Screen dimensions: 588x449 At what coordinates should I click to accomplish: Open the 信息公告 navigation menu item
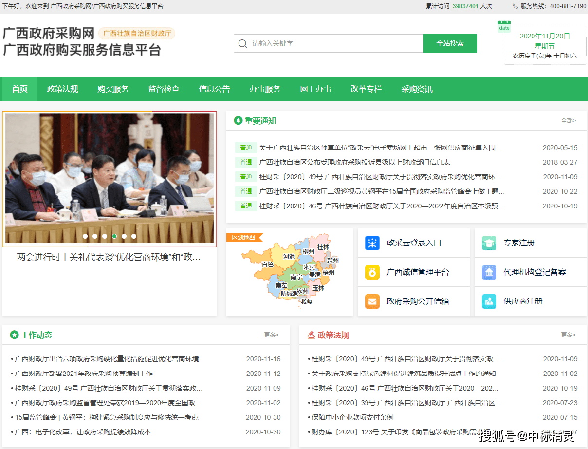pos(214,89)
